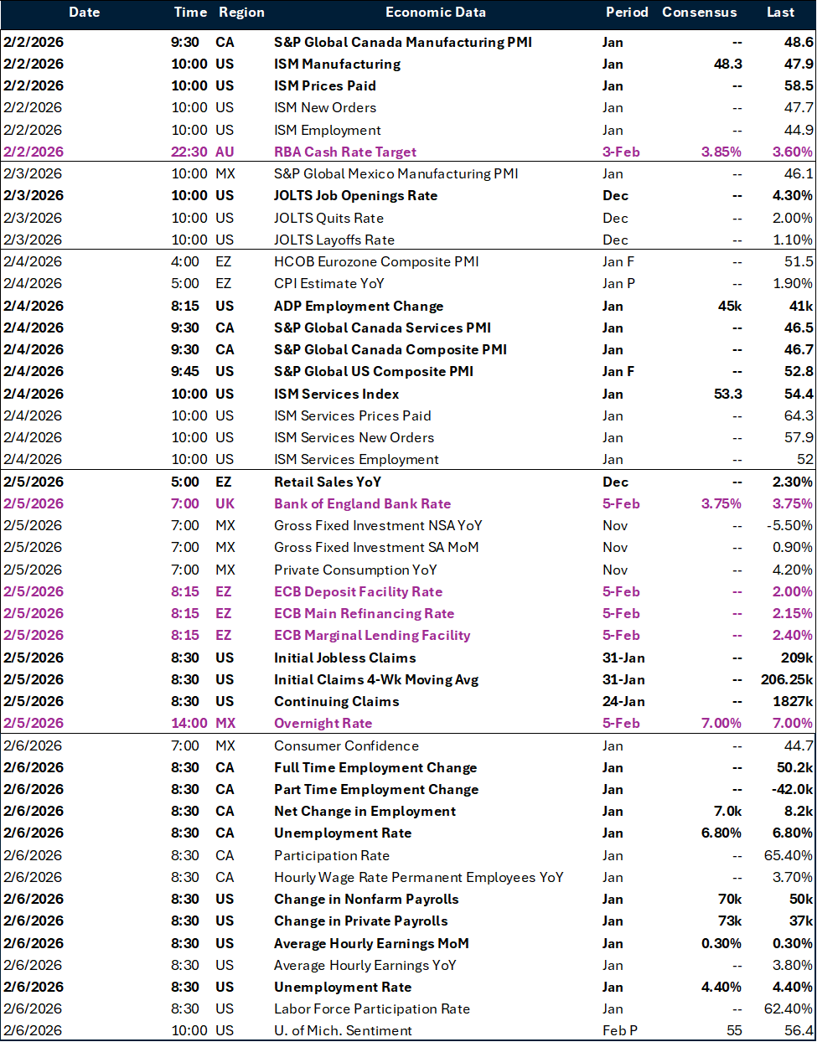817x1042 pixels.
Task: Select 'S&P Global Canada Manufacturing PMI' cell
Action: [x=403, y=42]
